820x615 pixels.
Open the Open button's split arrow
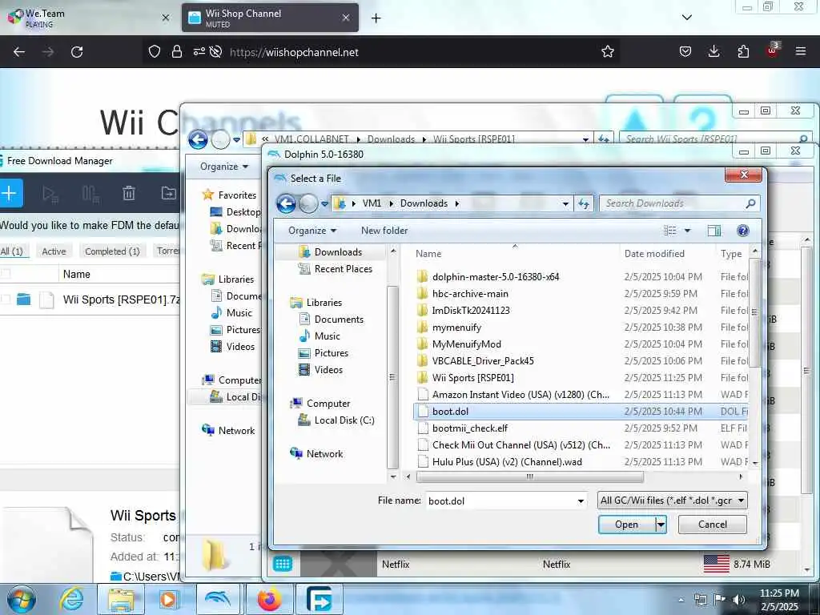(661, 524)
